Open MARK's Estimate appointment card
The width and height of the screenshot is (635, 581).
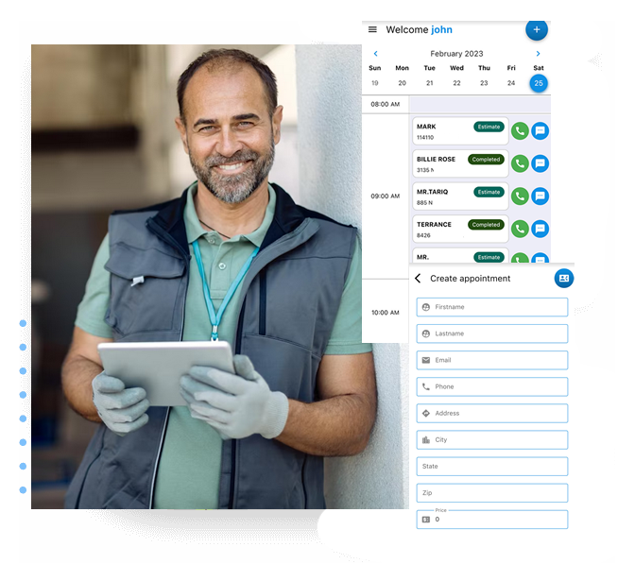click(x=460, y=131)
